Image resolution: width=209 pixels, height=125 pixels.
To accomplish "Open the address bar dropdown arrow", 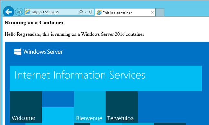I will pyautogui.click(x=85, y=12).
